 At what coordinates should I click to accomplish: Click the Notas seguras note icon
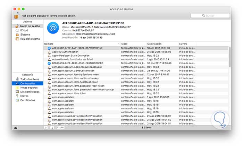17,88
